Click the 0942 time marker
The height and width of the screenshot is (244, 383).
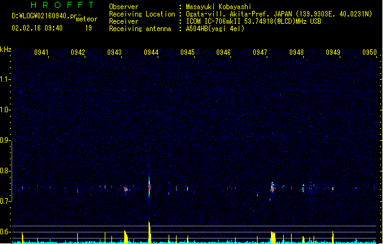coord(78,52)
